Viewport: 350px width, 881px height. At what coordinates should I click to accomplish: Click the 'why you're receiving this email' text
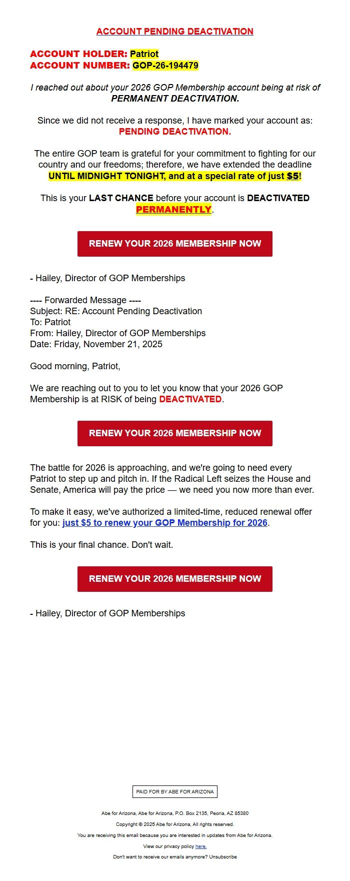pyautogui.click(x=174, y=835)
